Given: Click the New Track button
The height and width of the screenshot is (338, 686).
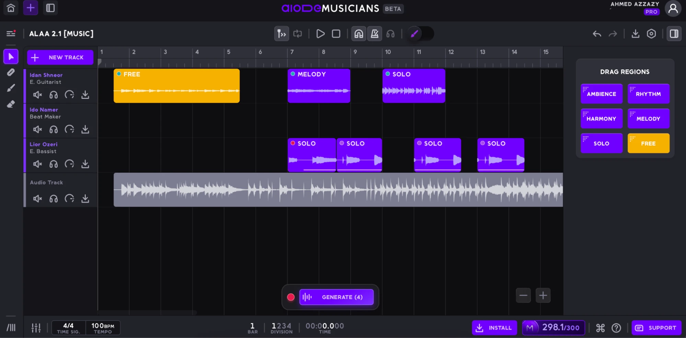Looking at the screenshot, I should pyautogui.click(x=60, y=57).
